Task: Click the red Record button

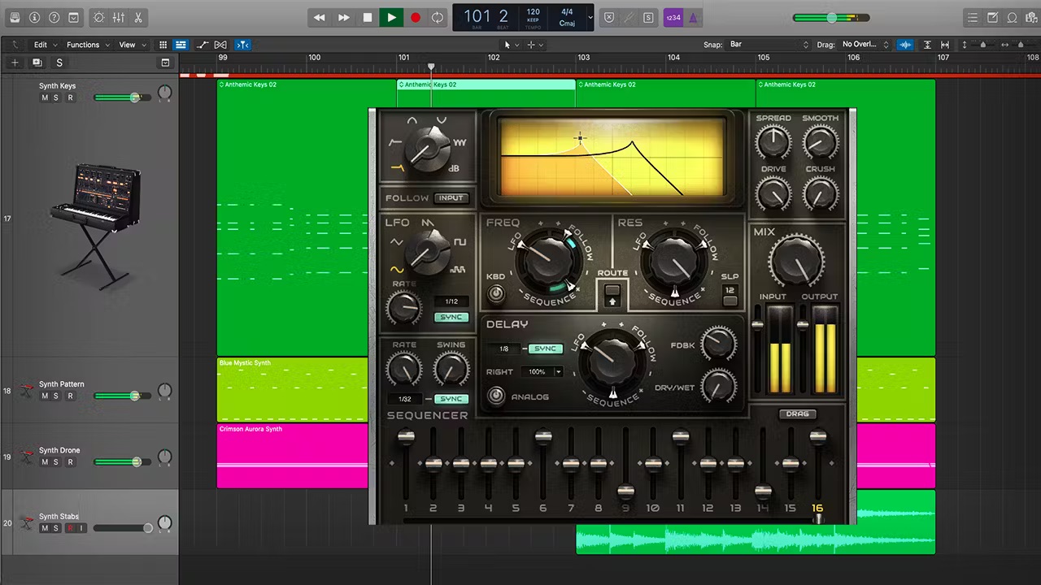Action: tap(415, 17)
